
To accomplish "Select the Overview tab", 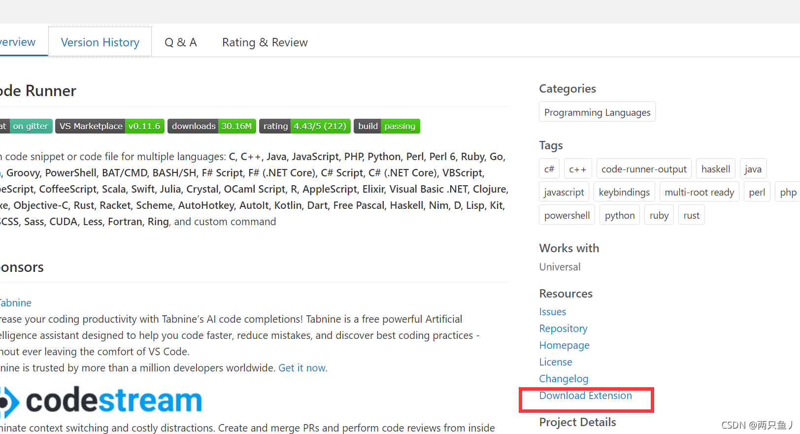I will click(18, 42).
